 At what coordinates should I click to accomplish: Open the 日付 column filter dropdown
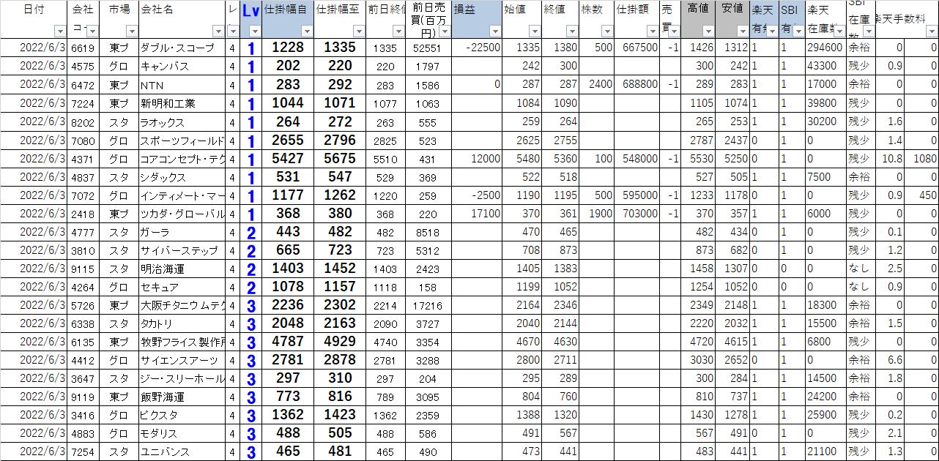point(60,31)
